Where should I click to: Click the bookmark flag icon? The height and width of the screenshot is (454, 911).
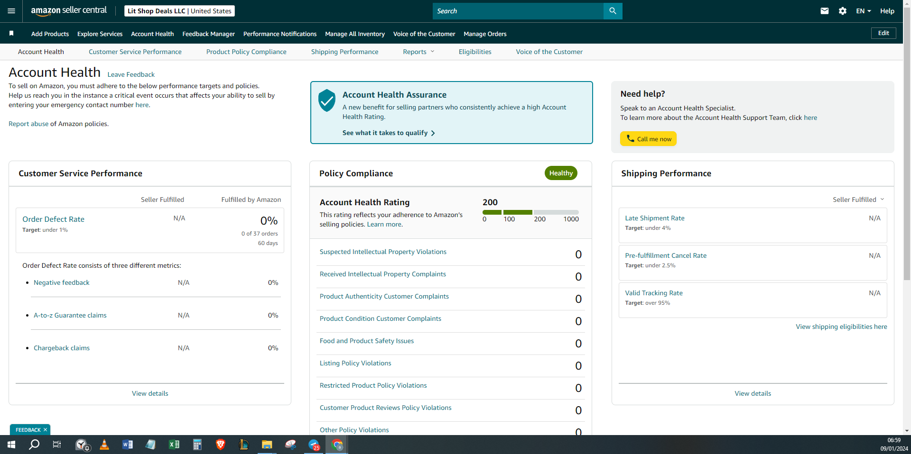[11, 33]
